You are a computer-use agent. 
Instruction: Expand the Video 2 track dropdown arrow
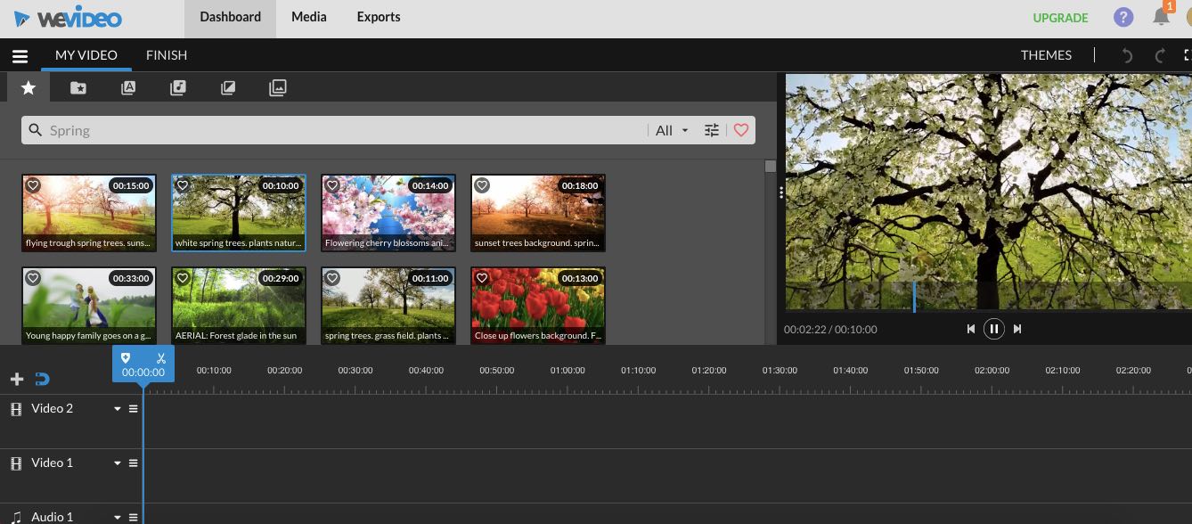coord(117,409)
